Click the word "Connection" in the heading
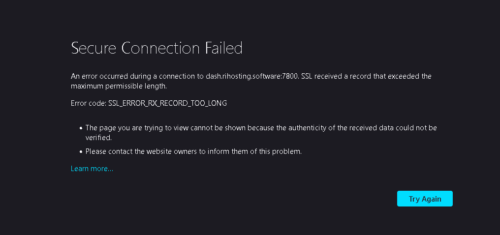This screenshot has height=235, width=500. (160, 48)
